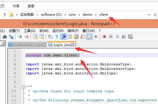Click the comment line starting 'The following schema fragment'
158x104 pixels.
coord(92,100)
